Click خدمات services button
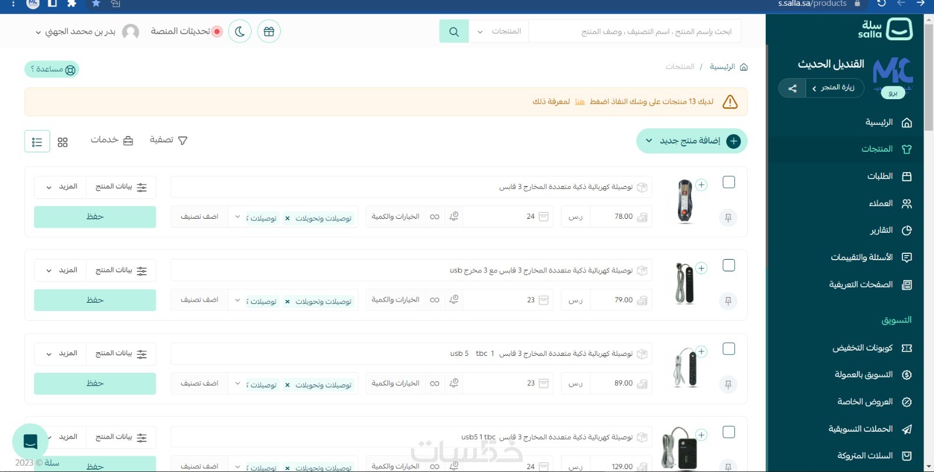Viewport: 934px width, 472px height. tap(111, 140)
